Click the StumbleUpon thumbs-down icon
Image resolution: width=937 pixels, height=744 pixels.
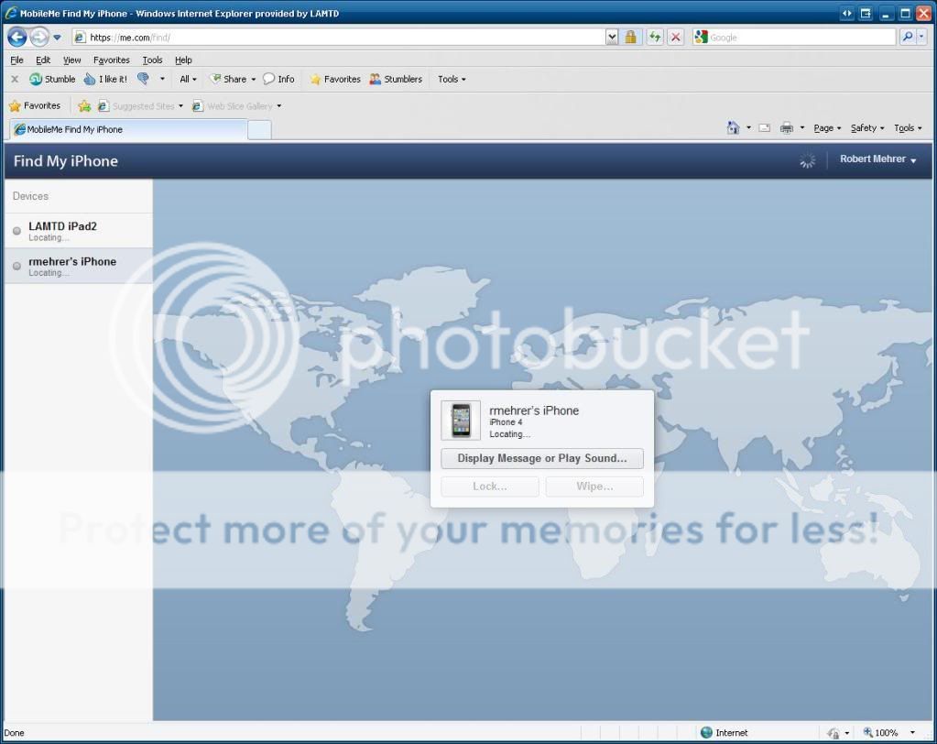pos(144,79)
